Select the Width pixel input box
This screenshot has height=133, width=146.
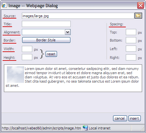pos(27,49)
